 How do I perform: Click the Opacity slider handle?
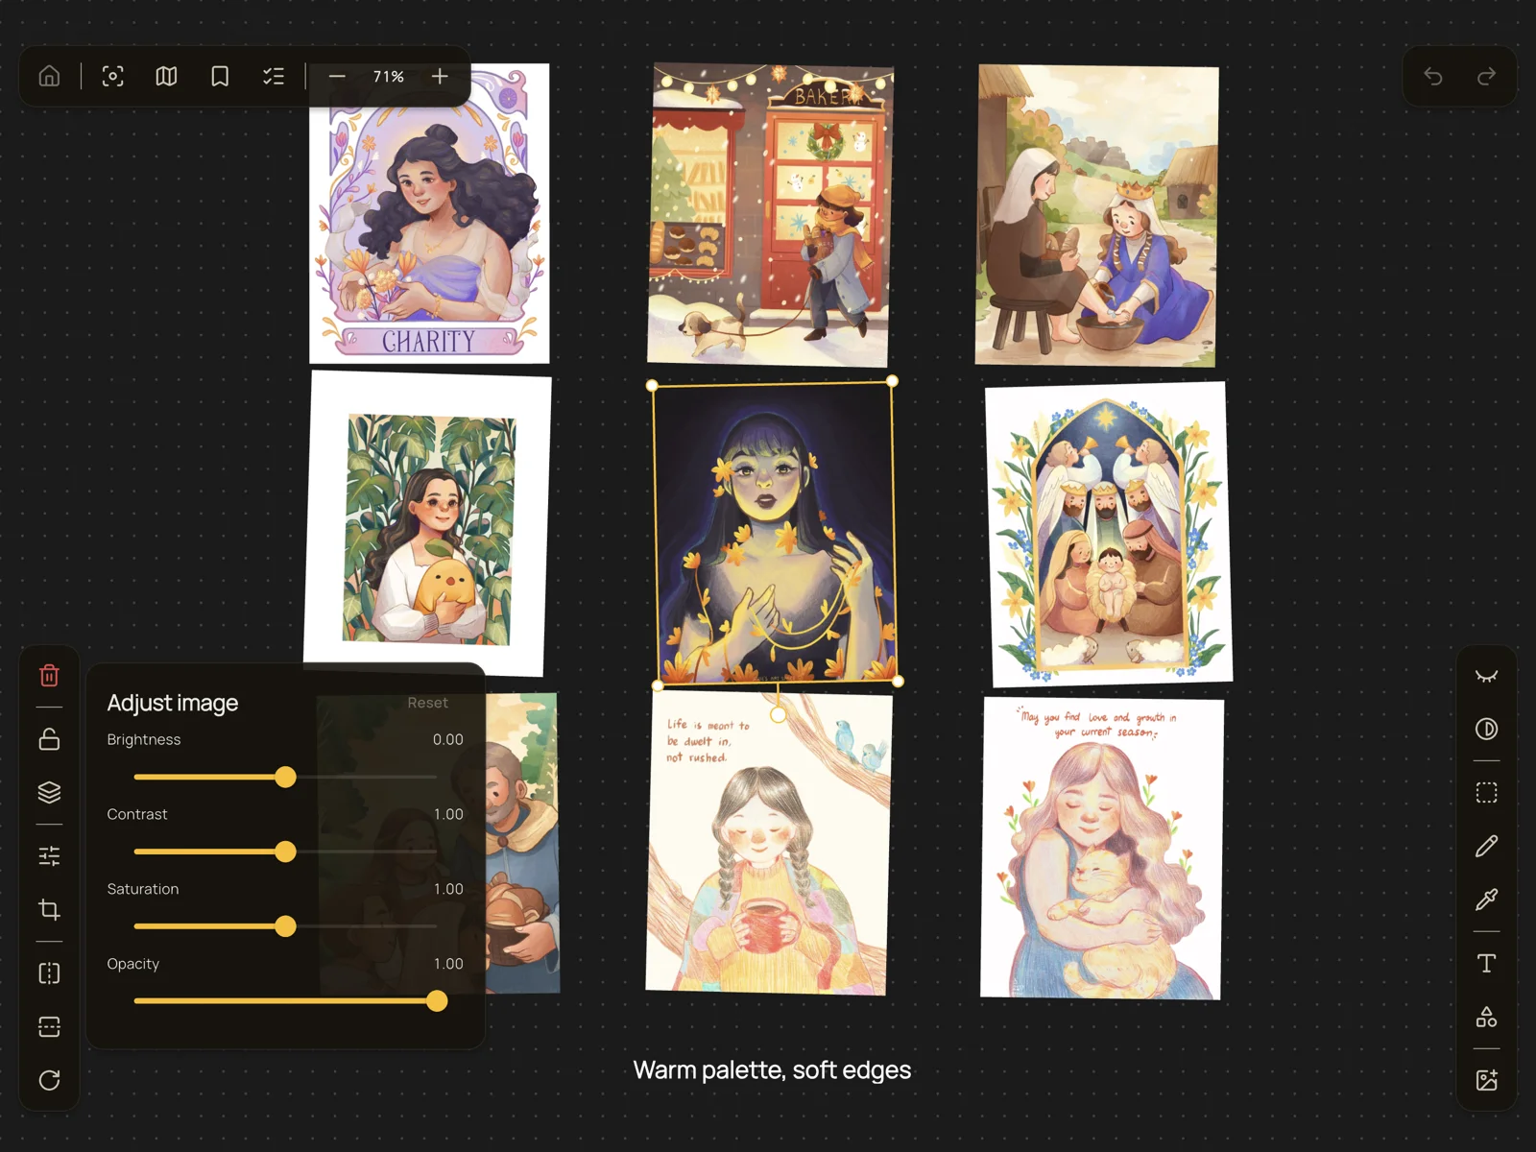coord(437,1001)
